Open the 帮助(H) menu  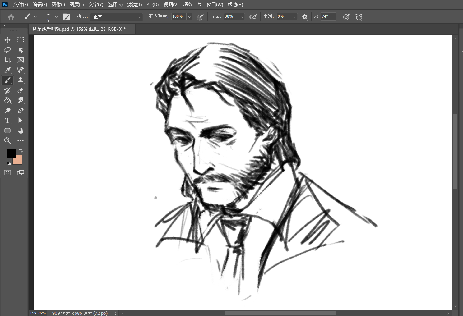point(235,5)
